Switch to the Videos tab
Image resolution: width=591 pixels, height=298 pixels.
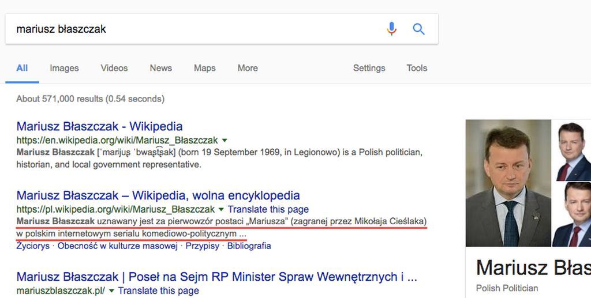(x=114, y=68)
